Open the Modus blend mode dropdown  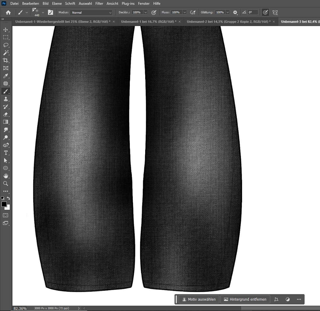click(x=92, y=12)
